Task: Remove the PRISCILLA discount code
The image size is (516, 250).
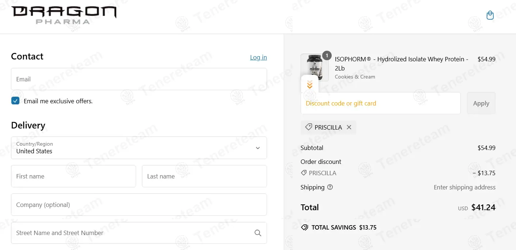Action: click(349, 127)
